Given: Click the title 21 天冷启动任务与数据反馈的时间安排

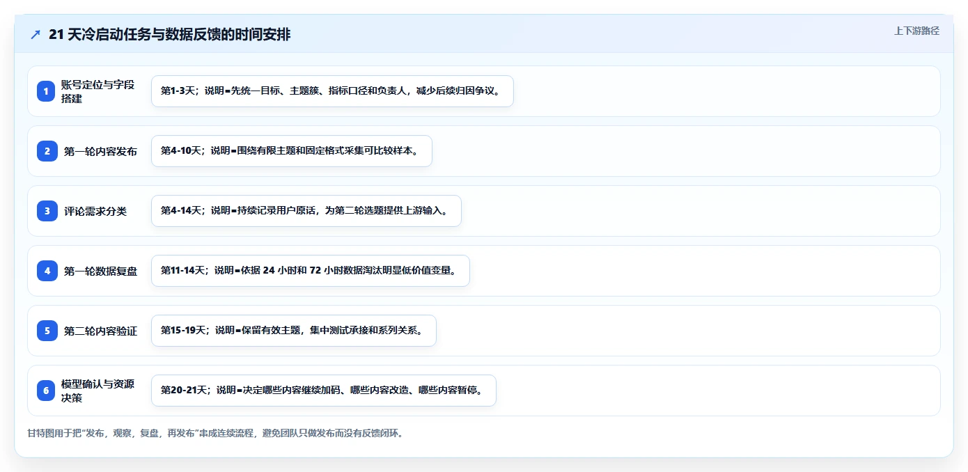Looking at the screenshot, I should tap(169, 35).
